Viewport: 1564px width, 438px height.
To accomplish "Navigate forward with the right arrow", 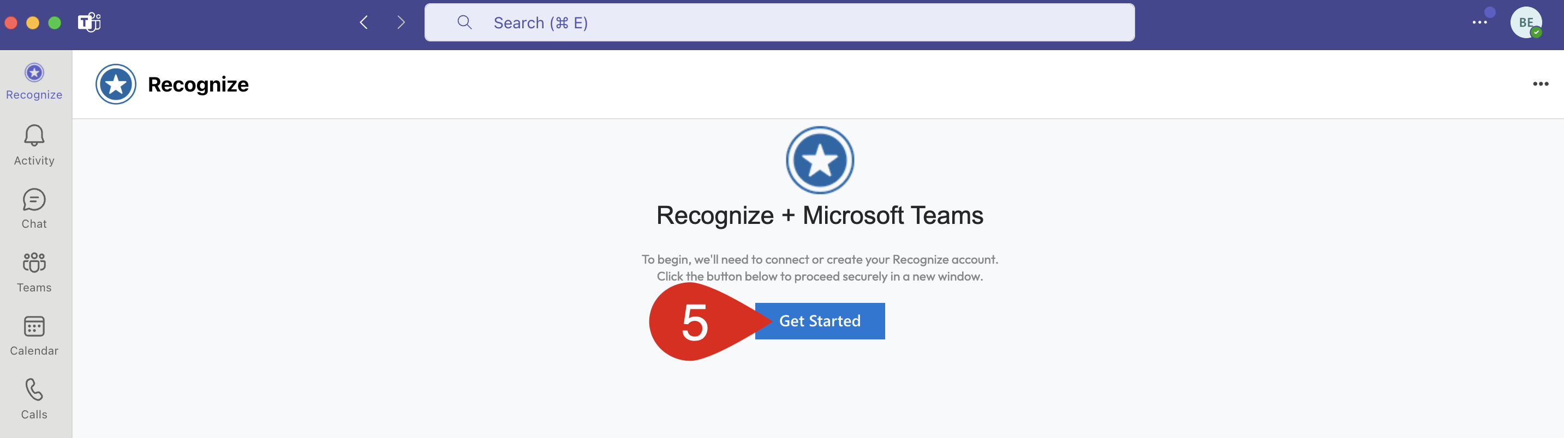I will (x=401, y=23).
